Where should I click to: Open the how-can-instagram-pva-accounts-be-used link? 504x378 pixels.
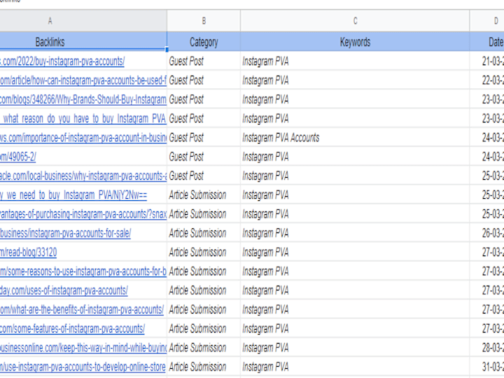[x=83, y=80]
